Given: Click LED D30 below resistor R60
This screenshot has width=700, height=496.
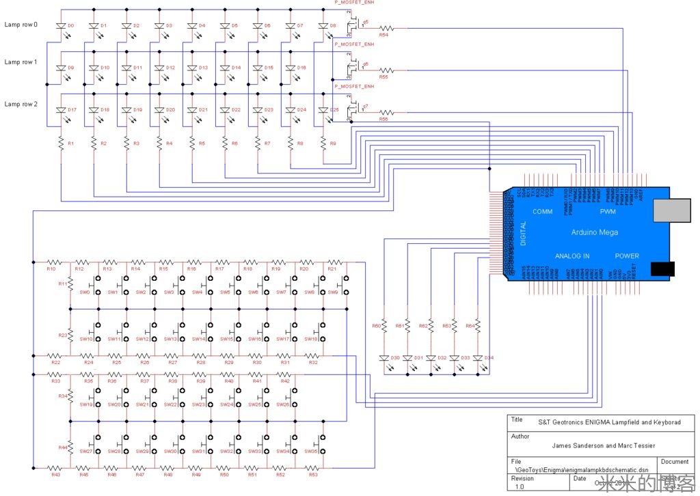Looking at the screenshot, I should coord(384,358).
